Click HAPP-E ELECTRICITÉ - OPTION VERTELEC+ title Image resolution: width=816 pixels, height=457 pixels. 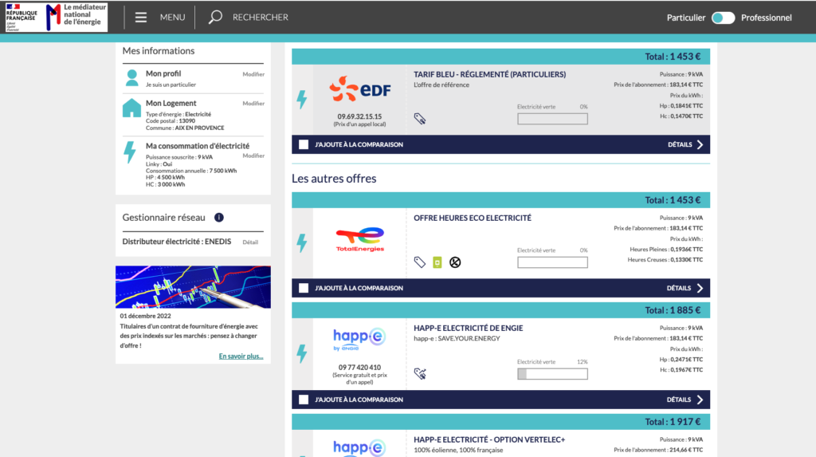click(489, 439)
